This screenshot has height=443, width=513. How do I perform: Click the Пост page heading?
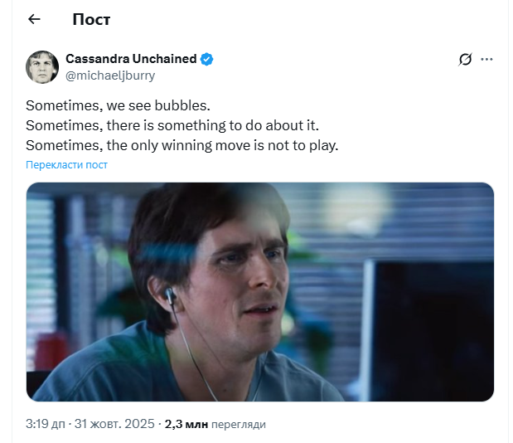coord(91,19)
